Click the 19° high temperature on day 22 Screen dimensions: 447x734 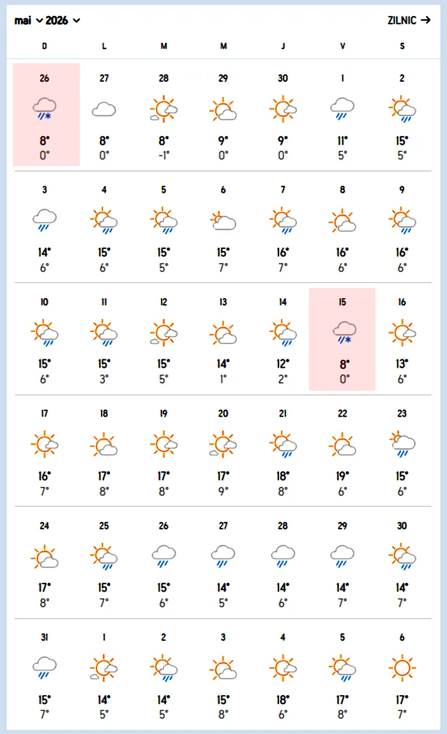point(342,476)
